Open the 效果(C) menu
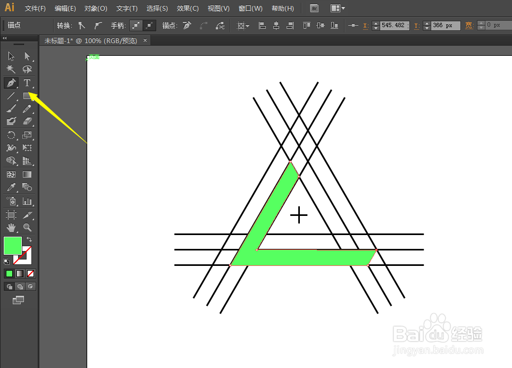 click(x=188, y=9)
